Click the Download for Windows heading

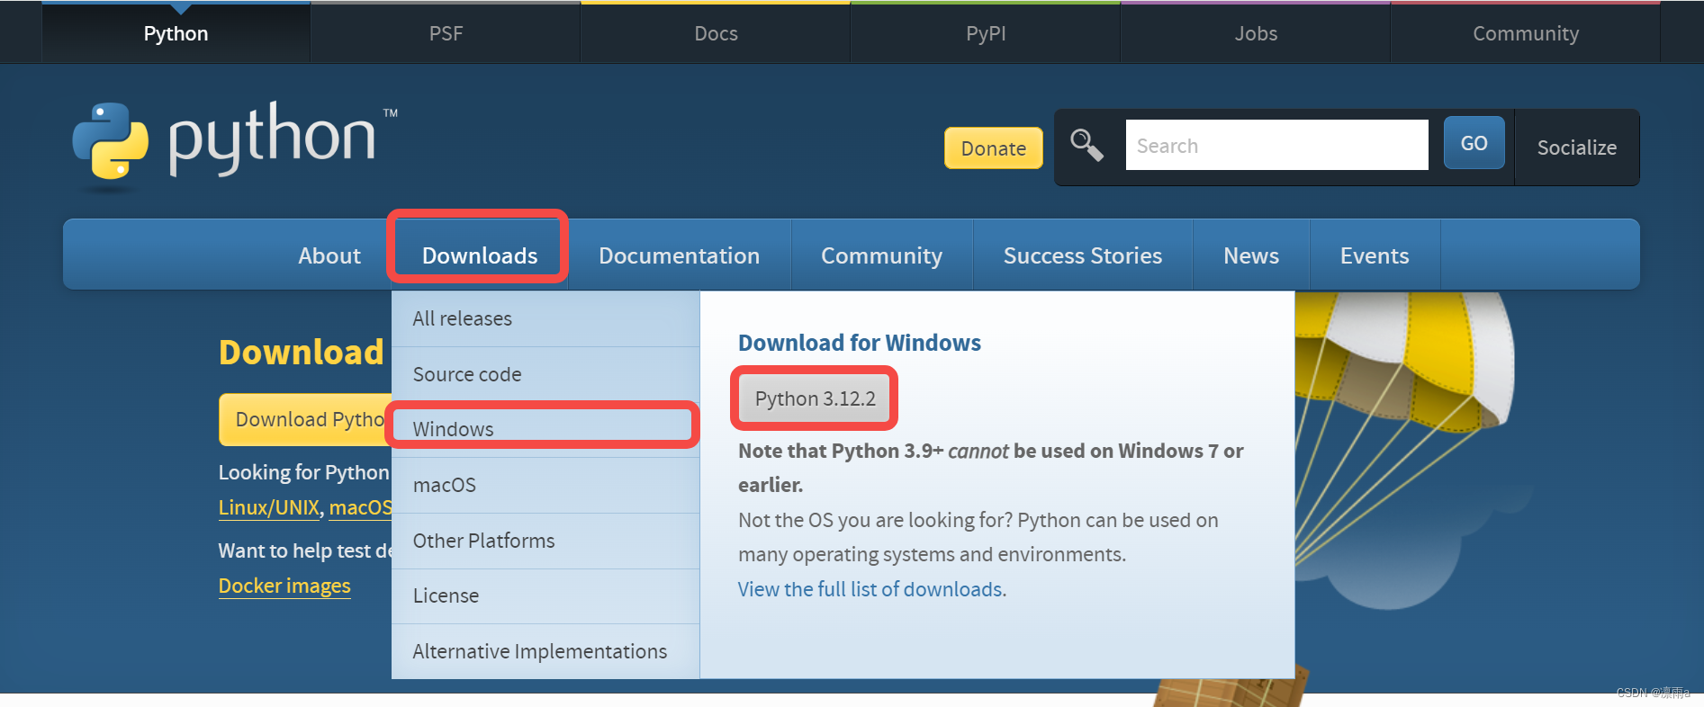(x=859, y=343)
